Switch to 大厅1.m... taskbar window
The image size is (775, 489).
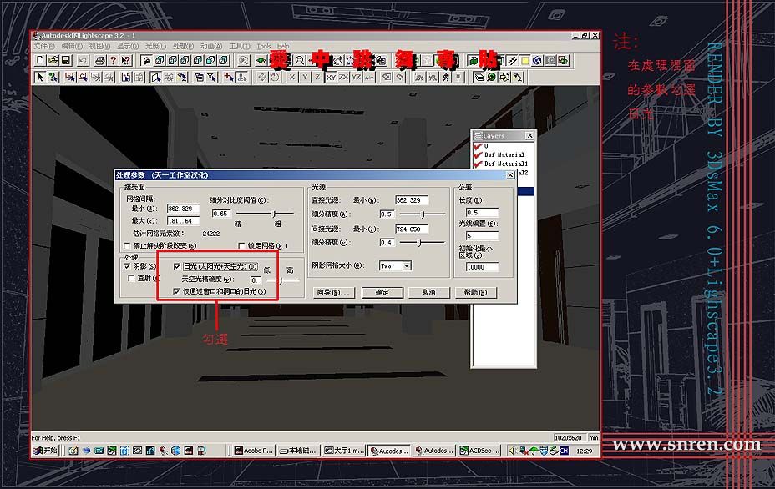tap(345, 451)
